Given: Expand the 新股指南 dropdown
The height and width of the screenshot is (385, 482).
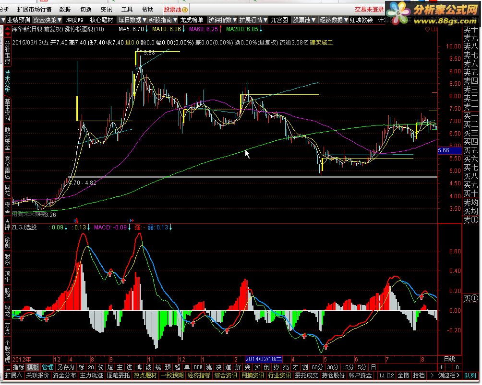Looking at the screenshot, I should [x=163, y=20].
